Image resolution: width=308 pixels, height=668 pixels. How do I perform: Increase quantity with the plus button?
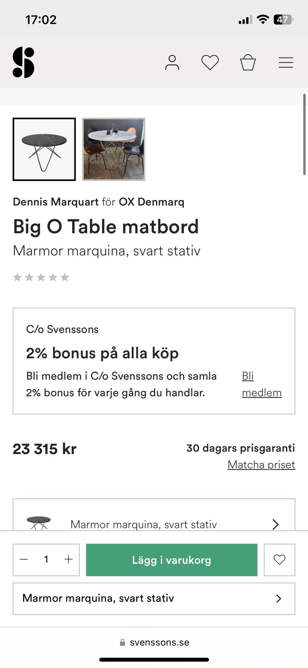(69, 560)
